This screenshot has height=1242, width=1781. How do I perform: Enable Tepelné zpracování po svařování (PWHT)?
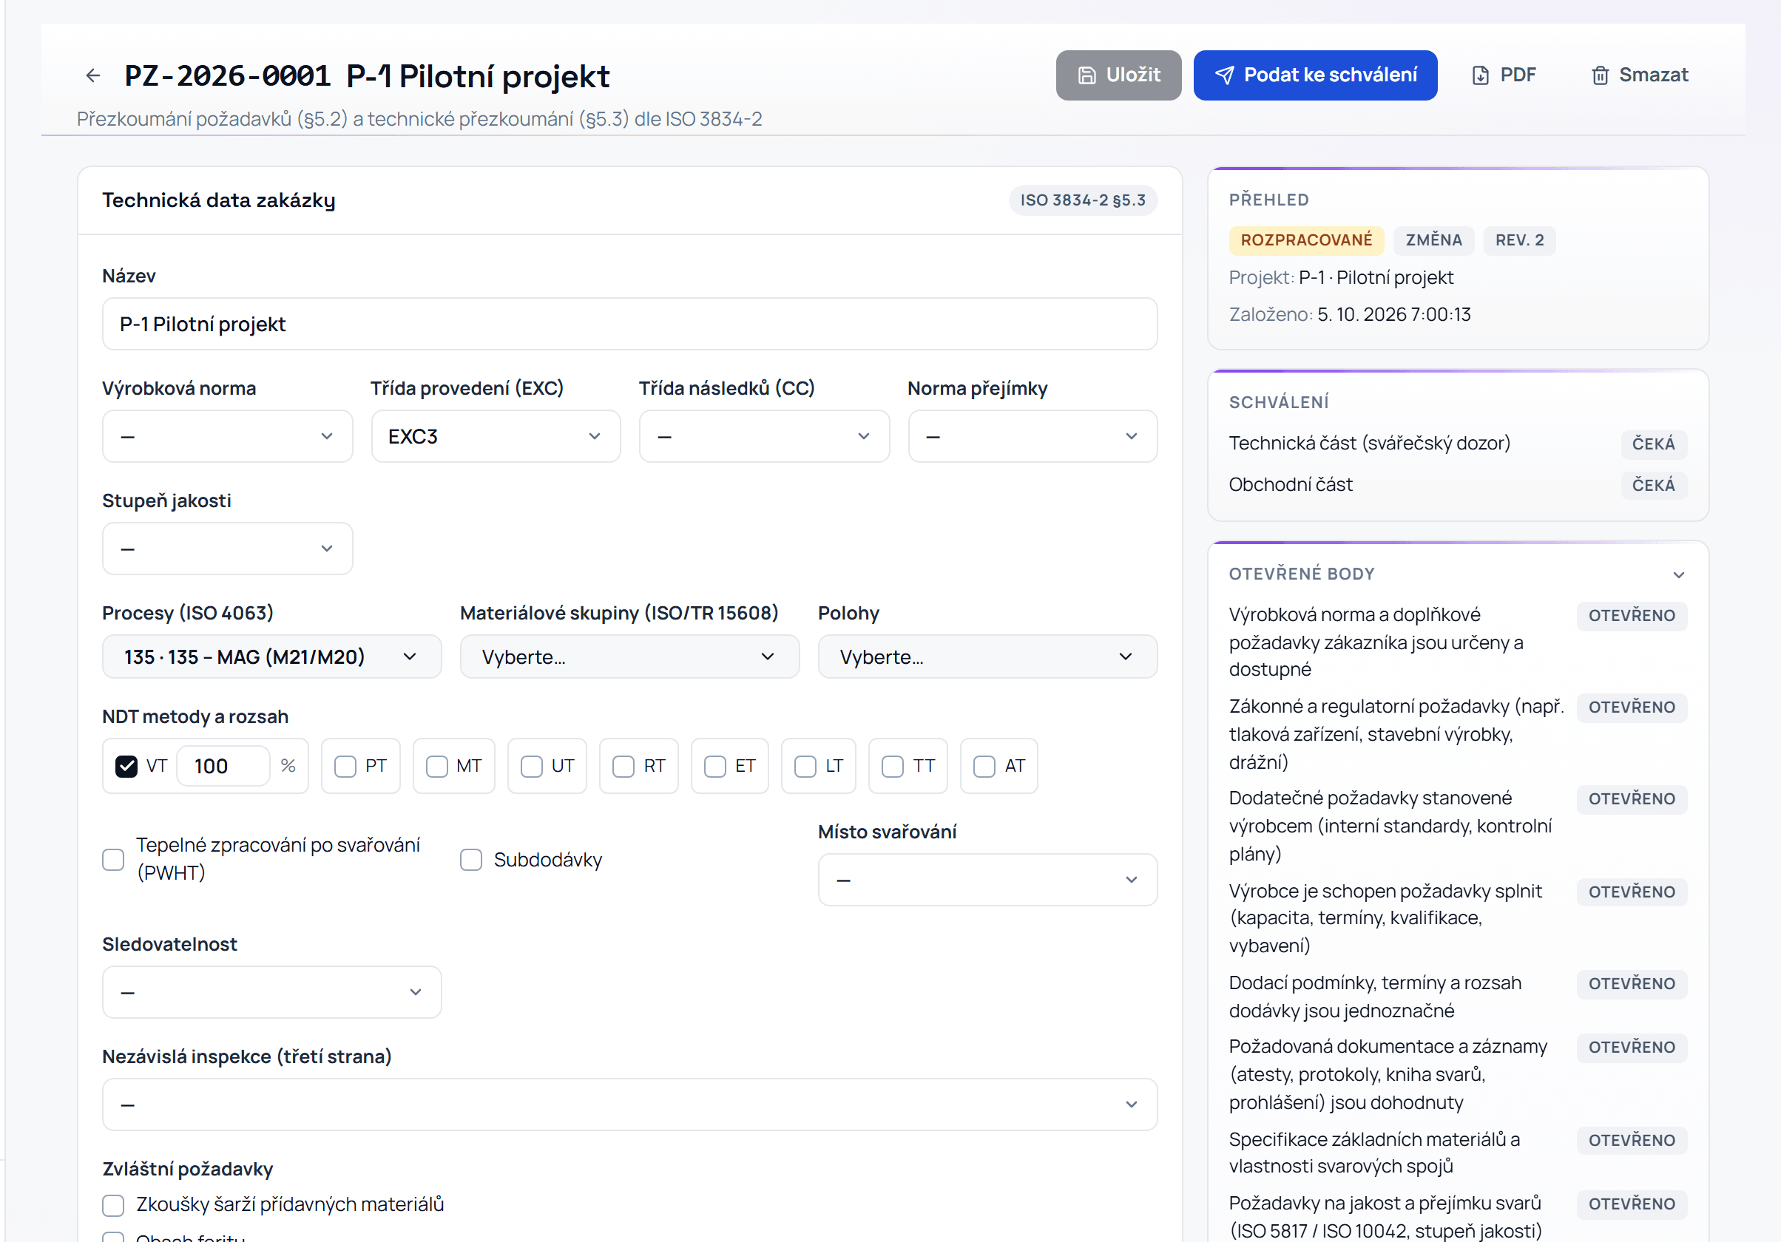[x=113, y=859]
